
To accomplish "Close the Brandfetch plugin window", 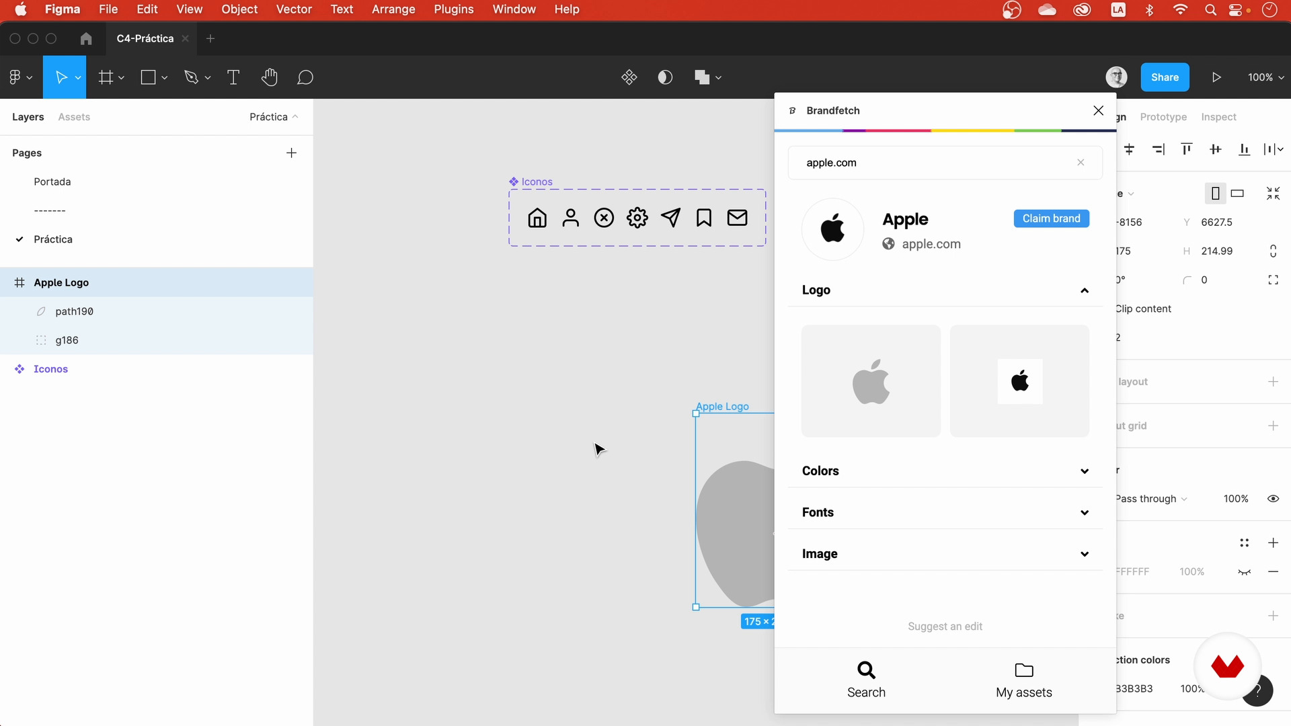I will coord(1099,110).
